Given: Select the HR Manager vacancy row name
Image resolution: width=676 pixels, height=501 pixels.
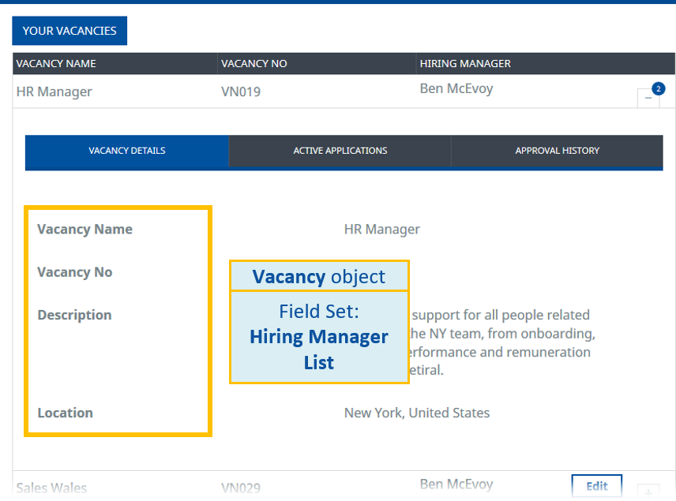Looking at the screenshot, I should point(54,92).
